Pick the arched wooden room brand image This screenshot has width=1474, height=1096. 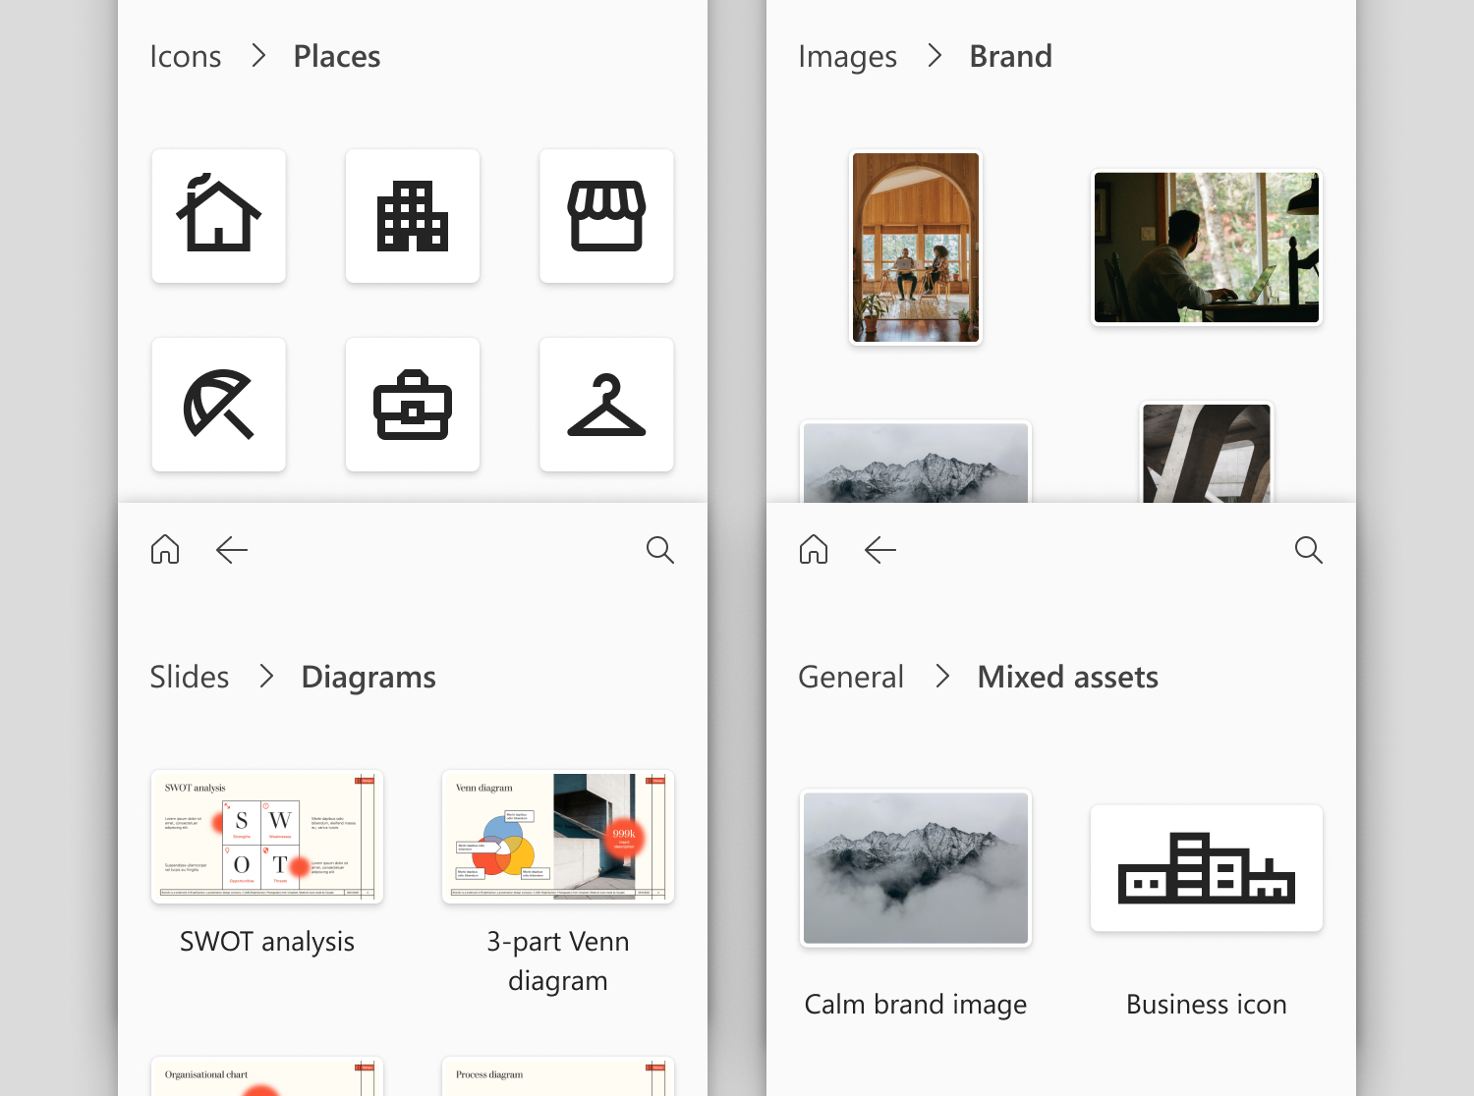(x=916, y=247)
